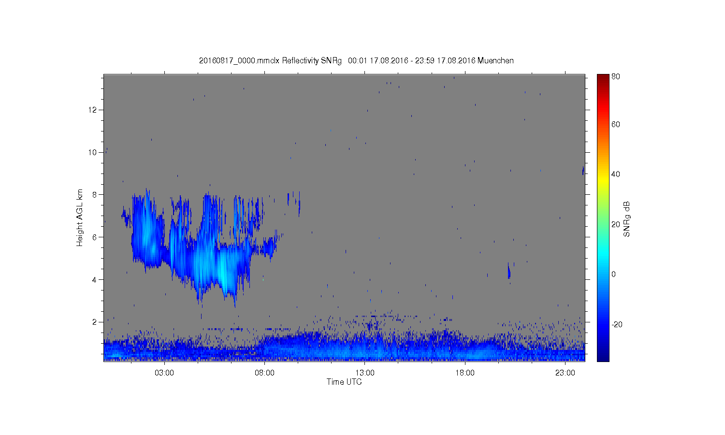Click the 'Height AGL km' axis title

pos(80,217)
